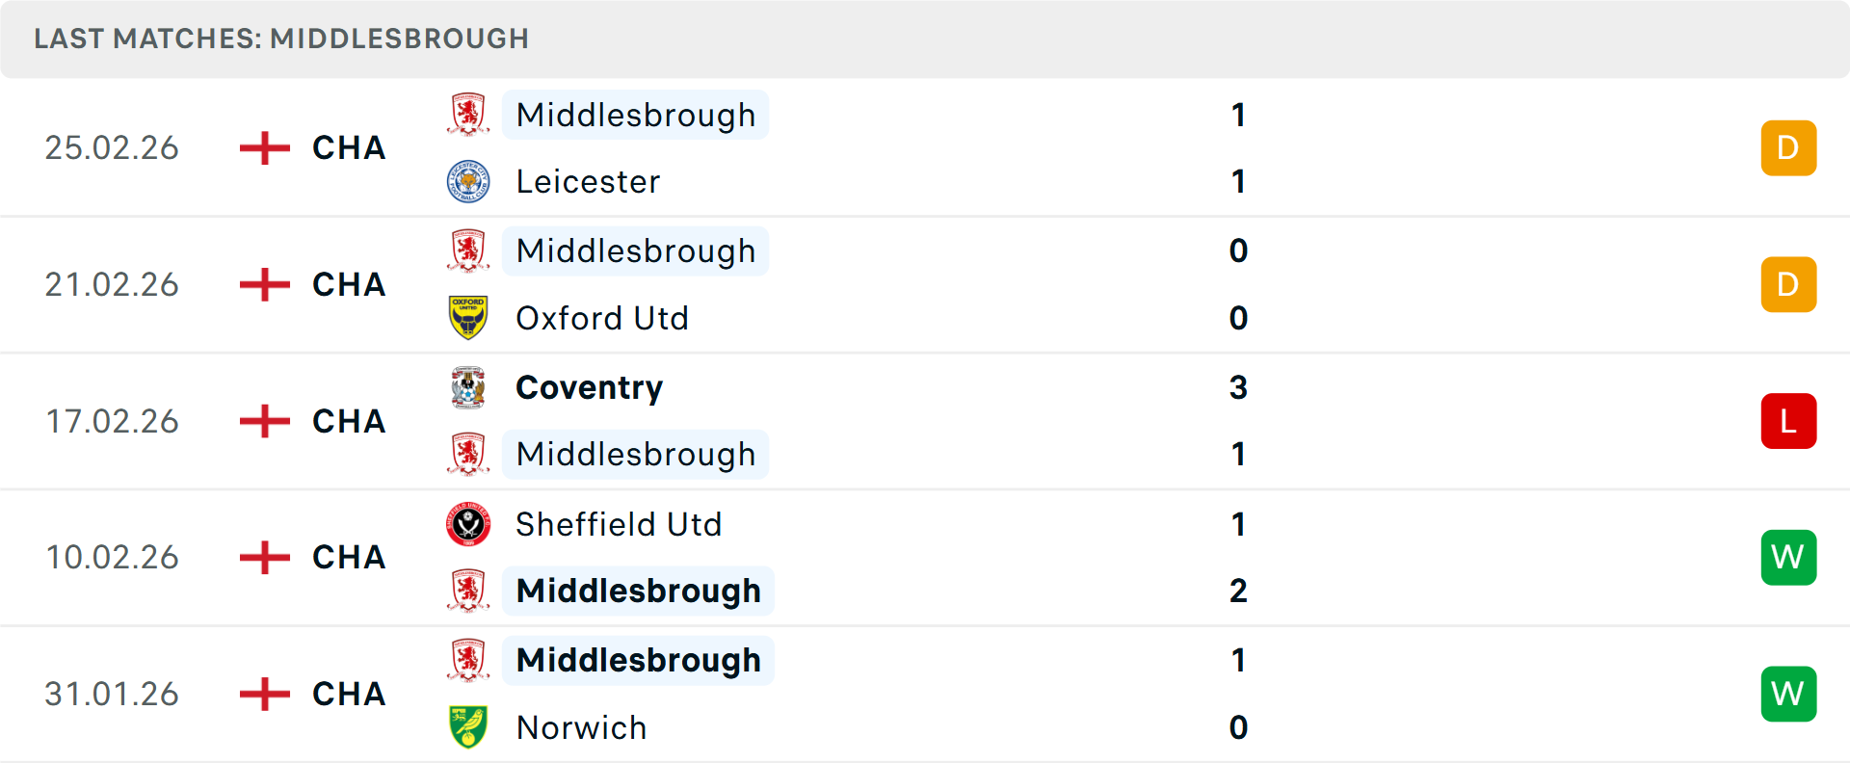Click the score 3 in the Coventry match
1850x763 pixels.
[1238, 388]
